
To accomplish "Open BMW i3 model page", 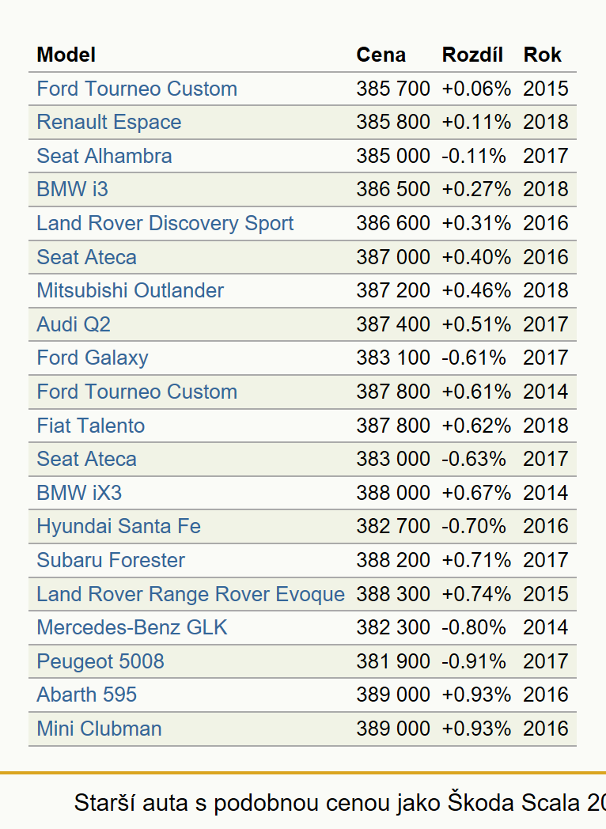I will [73, 189].
